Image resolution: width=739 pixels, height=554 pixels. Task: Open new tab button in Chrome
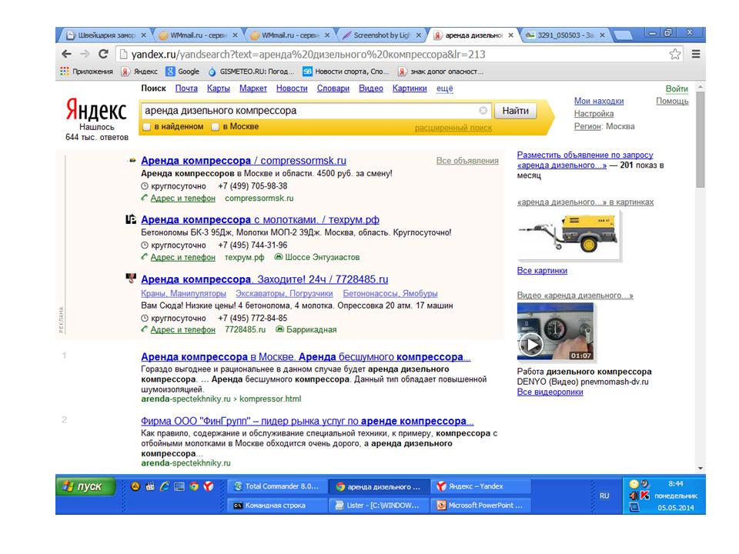pyautogui.click(x=623, y=35)
